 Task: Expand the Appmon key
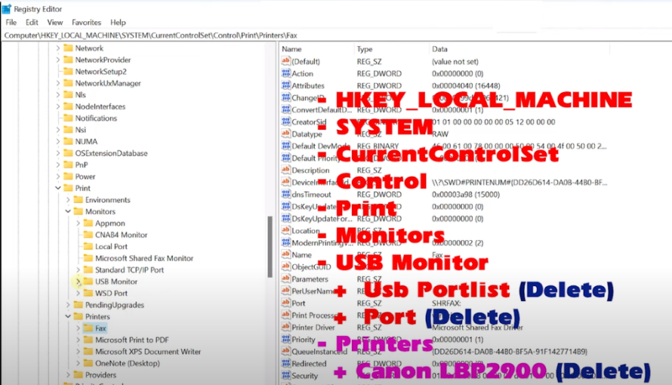tap(78, 223)
